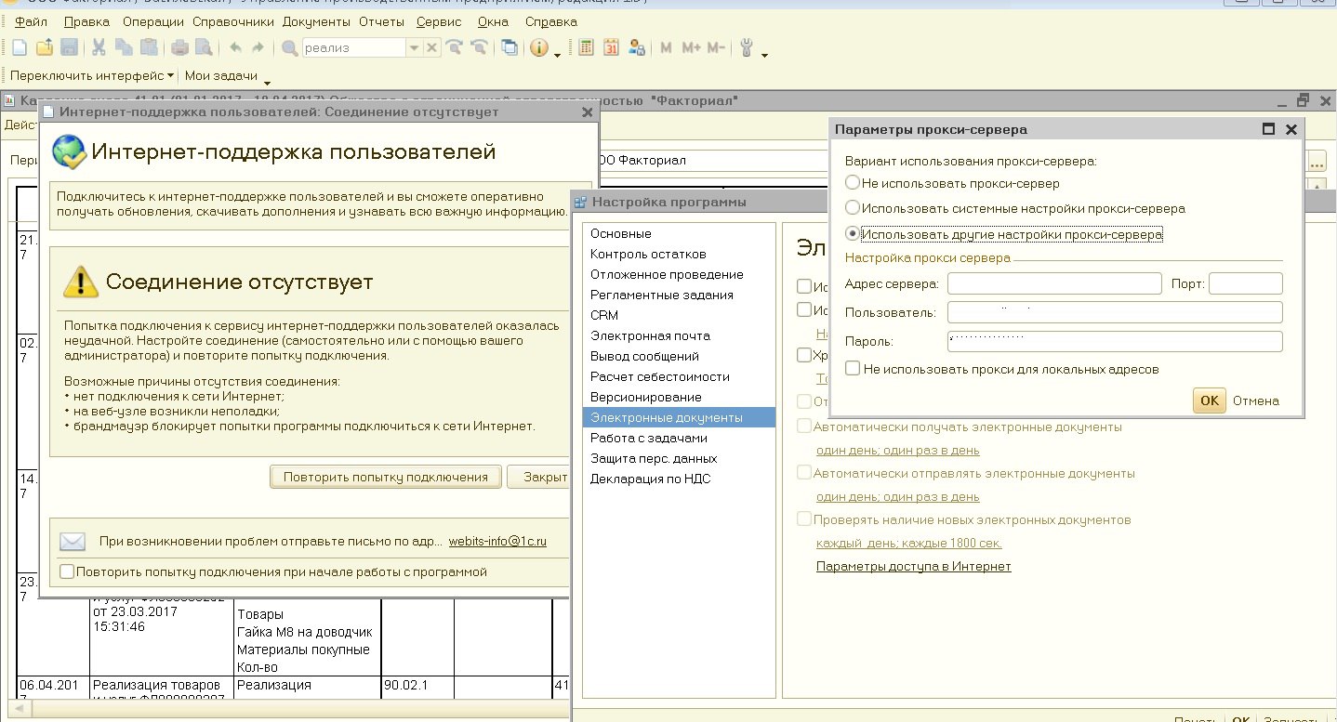
Task: Toggle 'Автоматически получать электронные документы' checkbox
Action: tap(804, 427)
